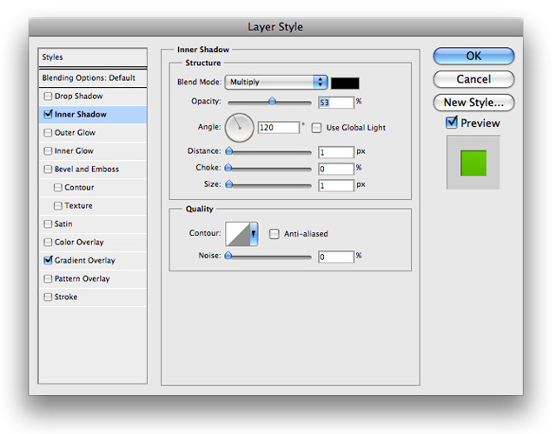Image resolution: width=556 pixels, height=434 pixels.
Task: Click the Distance slider handle
Action: pos(229,151)
